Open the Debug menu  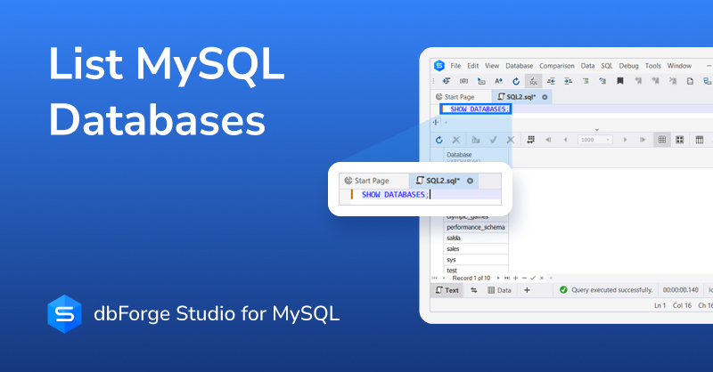click(628, 66)
